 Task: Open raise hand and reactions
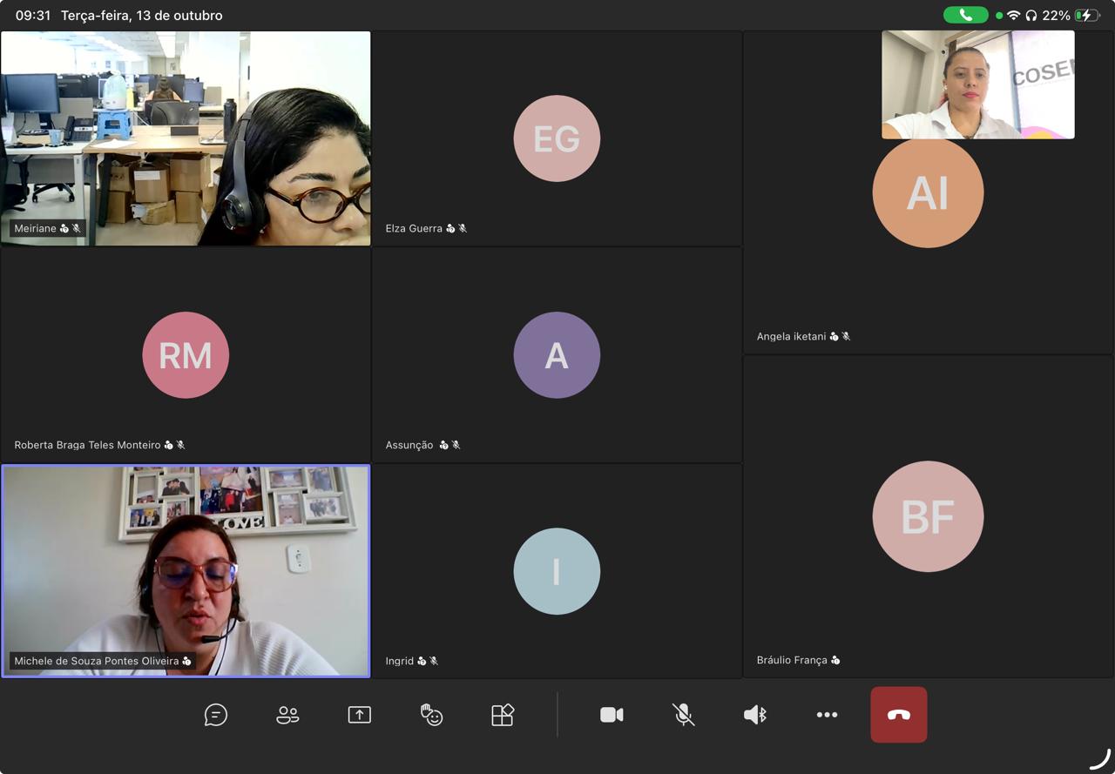pos(431,715)
